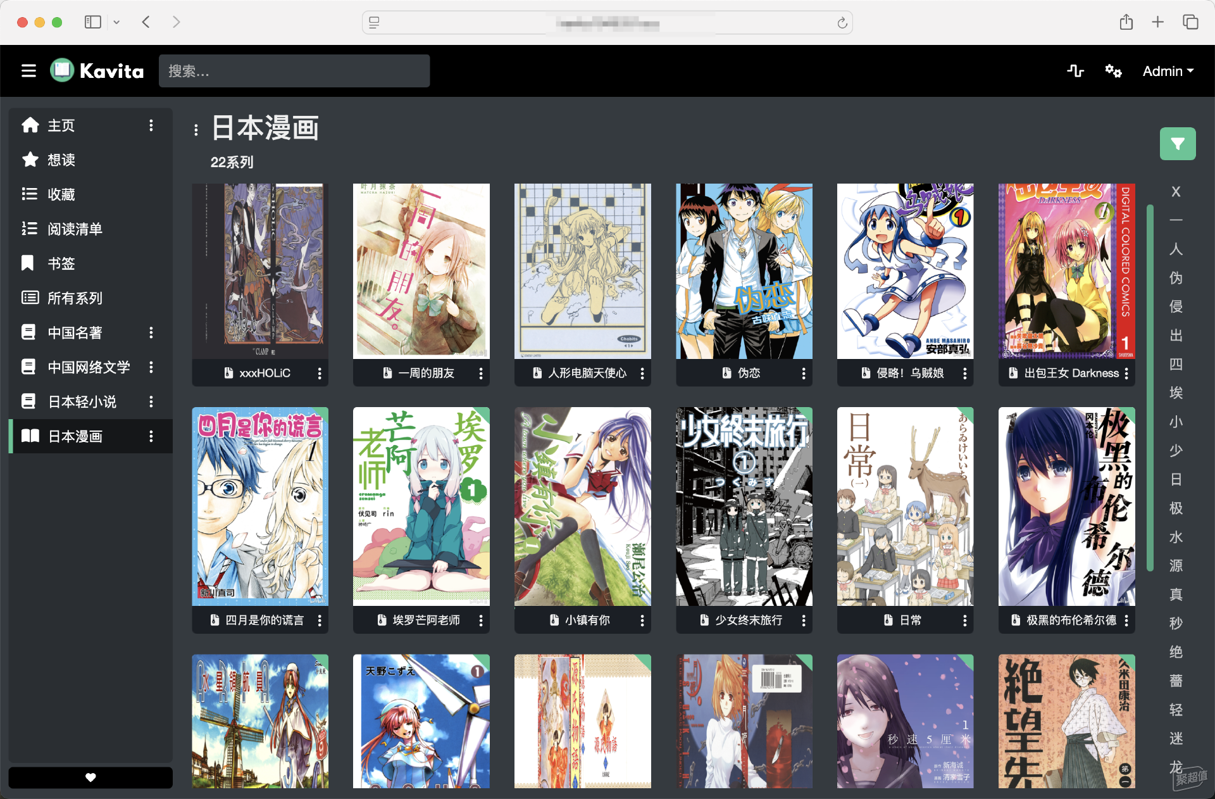Open 想读 want-to-read list
This screenshot has height=799, width=1215.
tap(61, 160)
